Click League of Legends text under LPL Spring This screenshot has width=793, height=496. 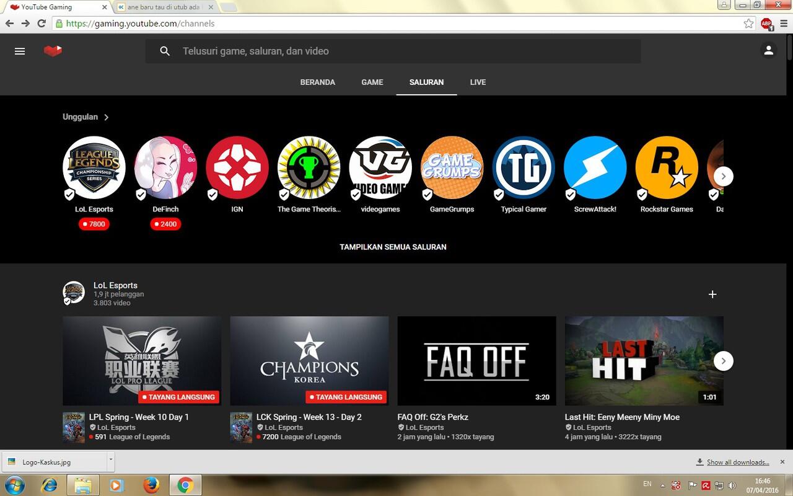click(x=139, y=437)
